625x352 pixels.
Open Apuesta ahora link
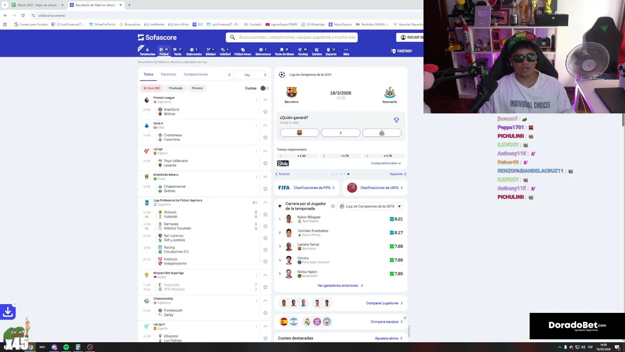(389, 338)
